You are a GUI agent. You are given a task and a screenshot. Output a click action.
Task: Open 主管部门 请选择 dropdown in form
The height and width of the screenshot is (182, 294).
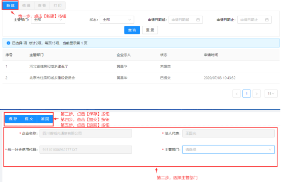[x=228, y=150]
